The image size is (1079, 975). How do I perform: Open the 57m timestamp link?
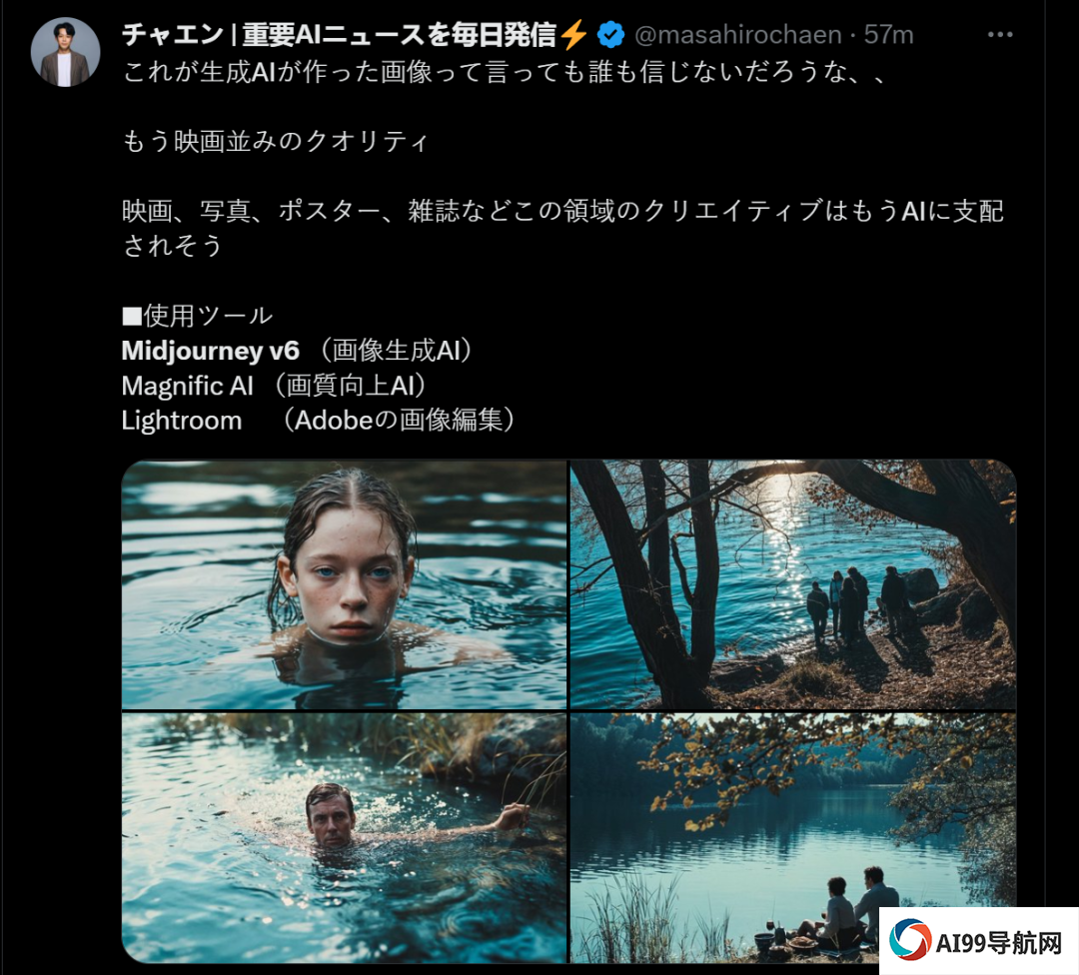[888, 34]
